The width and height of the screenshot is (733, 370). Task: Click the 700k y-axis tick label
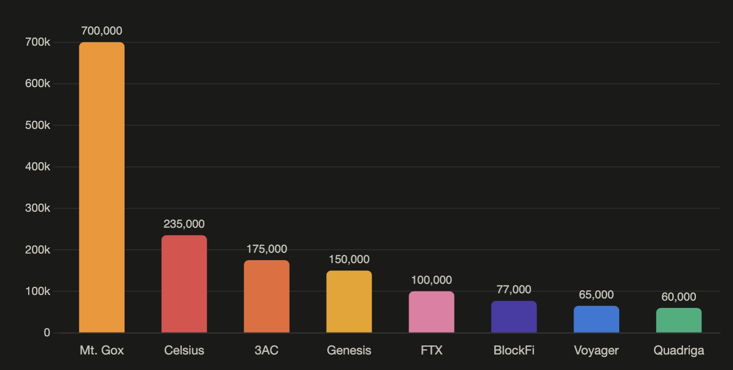(x=38, y=42)
